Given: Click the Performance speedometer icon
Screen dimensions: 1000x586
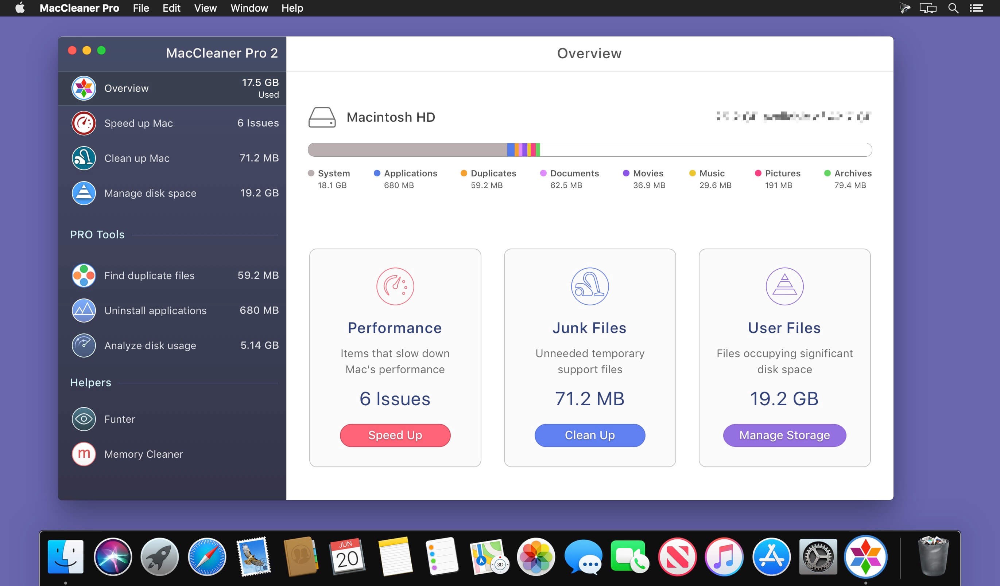Looking at the screenshot, I should pyautogui.click(x=395, y=286).
